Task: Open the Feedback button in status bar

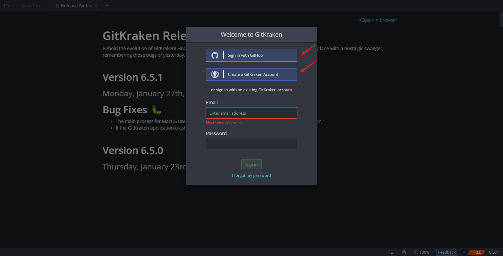Action: (x=447, y=252)
